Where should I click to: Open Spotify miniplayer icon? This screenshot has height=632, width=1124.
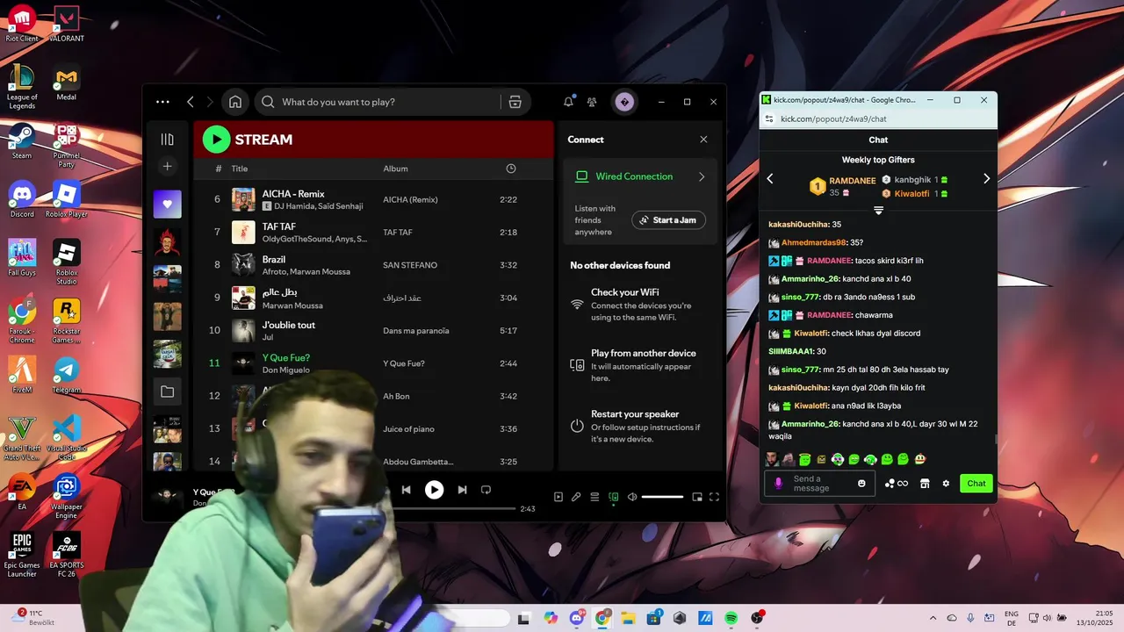coord(697,497)
